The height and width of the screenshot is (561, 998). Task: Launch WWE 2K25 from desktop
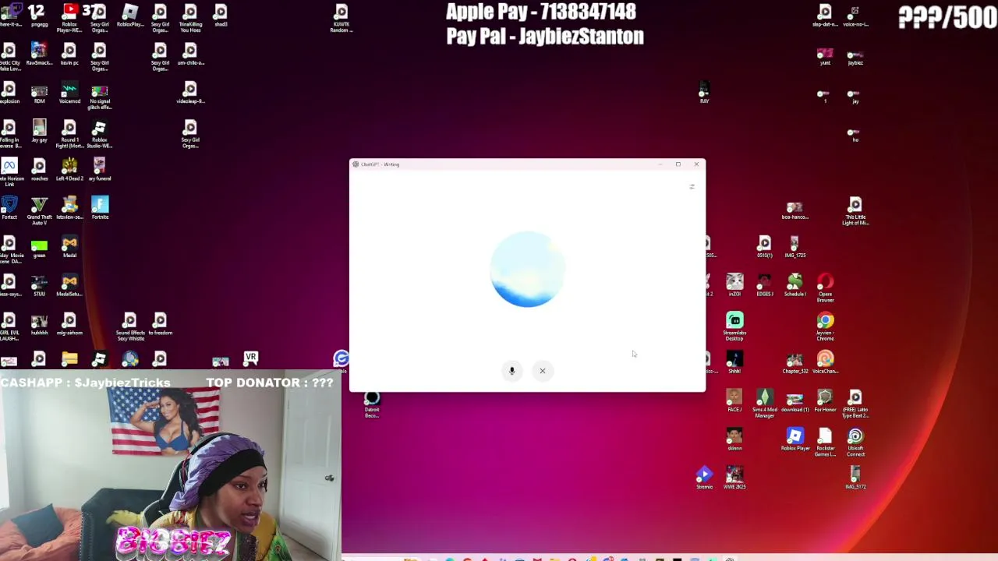click(x=734, y=478)
